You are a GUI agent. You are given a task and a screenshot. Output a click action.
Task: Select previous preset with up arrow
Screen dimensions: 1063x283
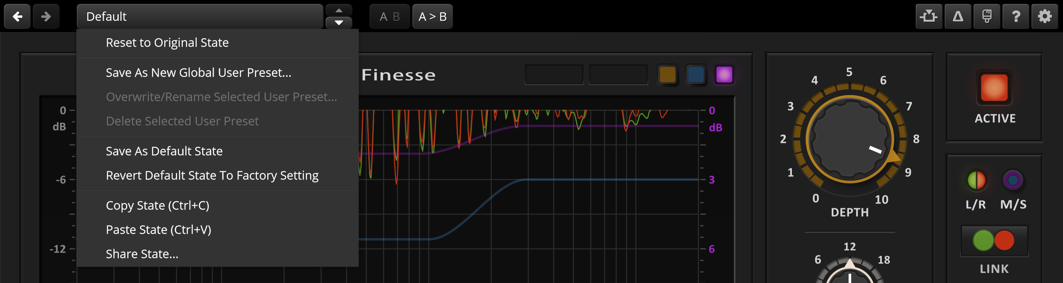339,10
